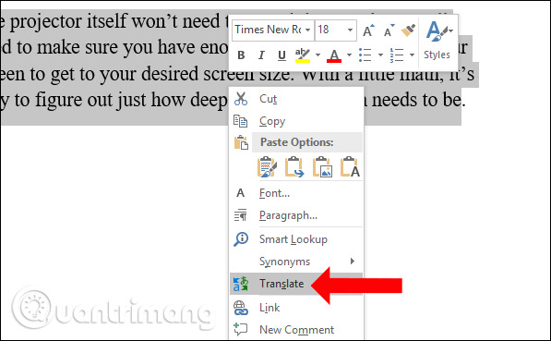
Task: Open numbering library dropdown arrow
Action: pyautogui.click(x=412, y=55)
